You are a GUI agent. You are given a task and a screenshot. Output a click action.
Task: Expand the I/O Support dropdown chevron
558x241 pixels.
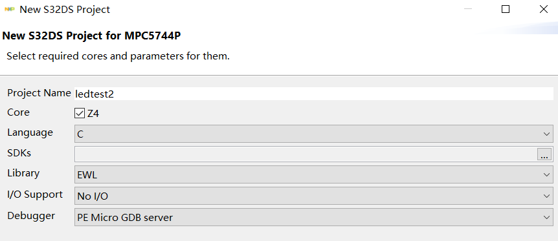pos(546,196)
